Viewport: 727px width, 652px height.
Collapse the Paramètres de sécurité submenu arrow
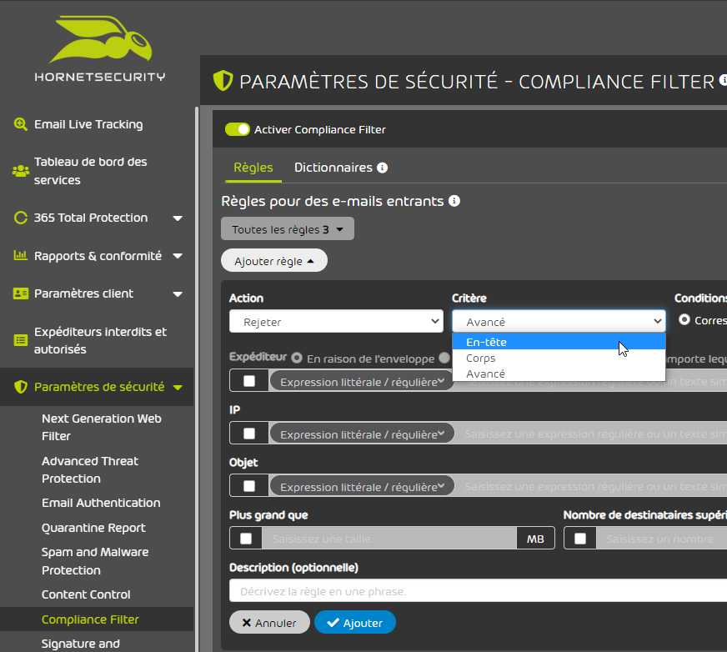click(178, 387)
